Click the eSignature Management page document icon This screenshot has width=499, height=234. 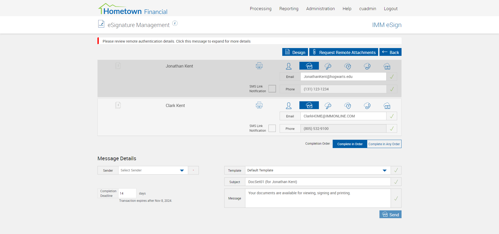click(x=101, y=24)
